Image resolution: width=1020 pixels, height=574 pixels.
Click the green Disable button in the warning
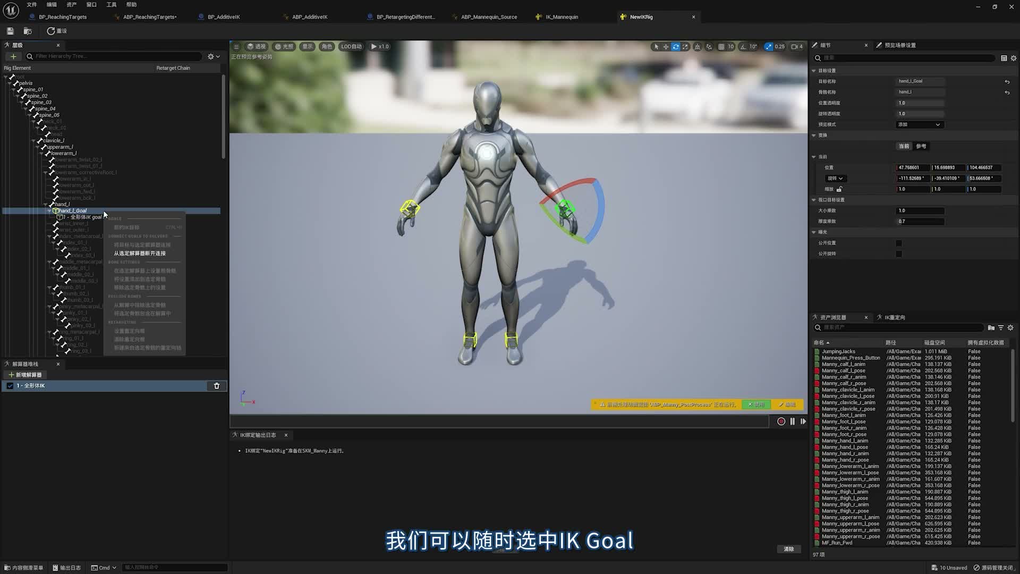(756, 405)
